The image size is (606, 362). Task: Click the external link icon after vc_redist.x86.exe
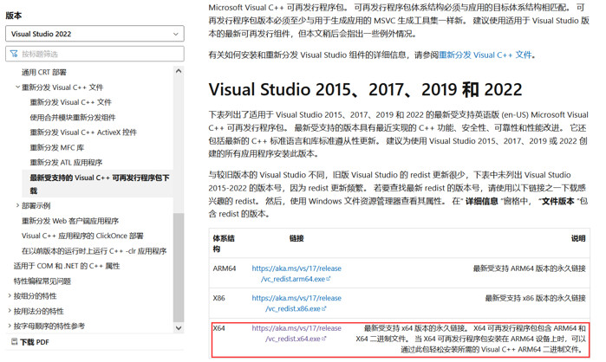point(324,308)
